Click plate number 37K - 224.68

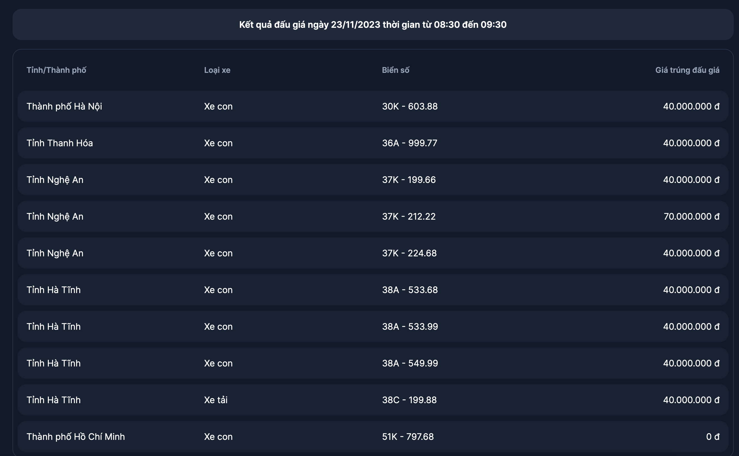coord(409,253)
